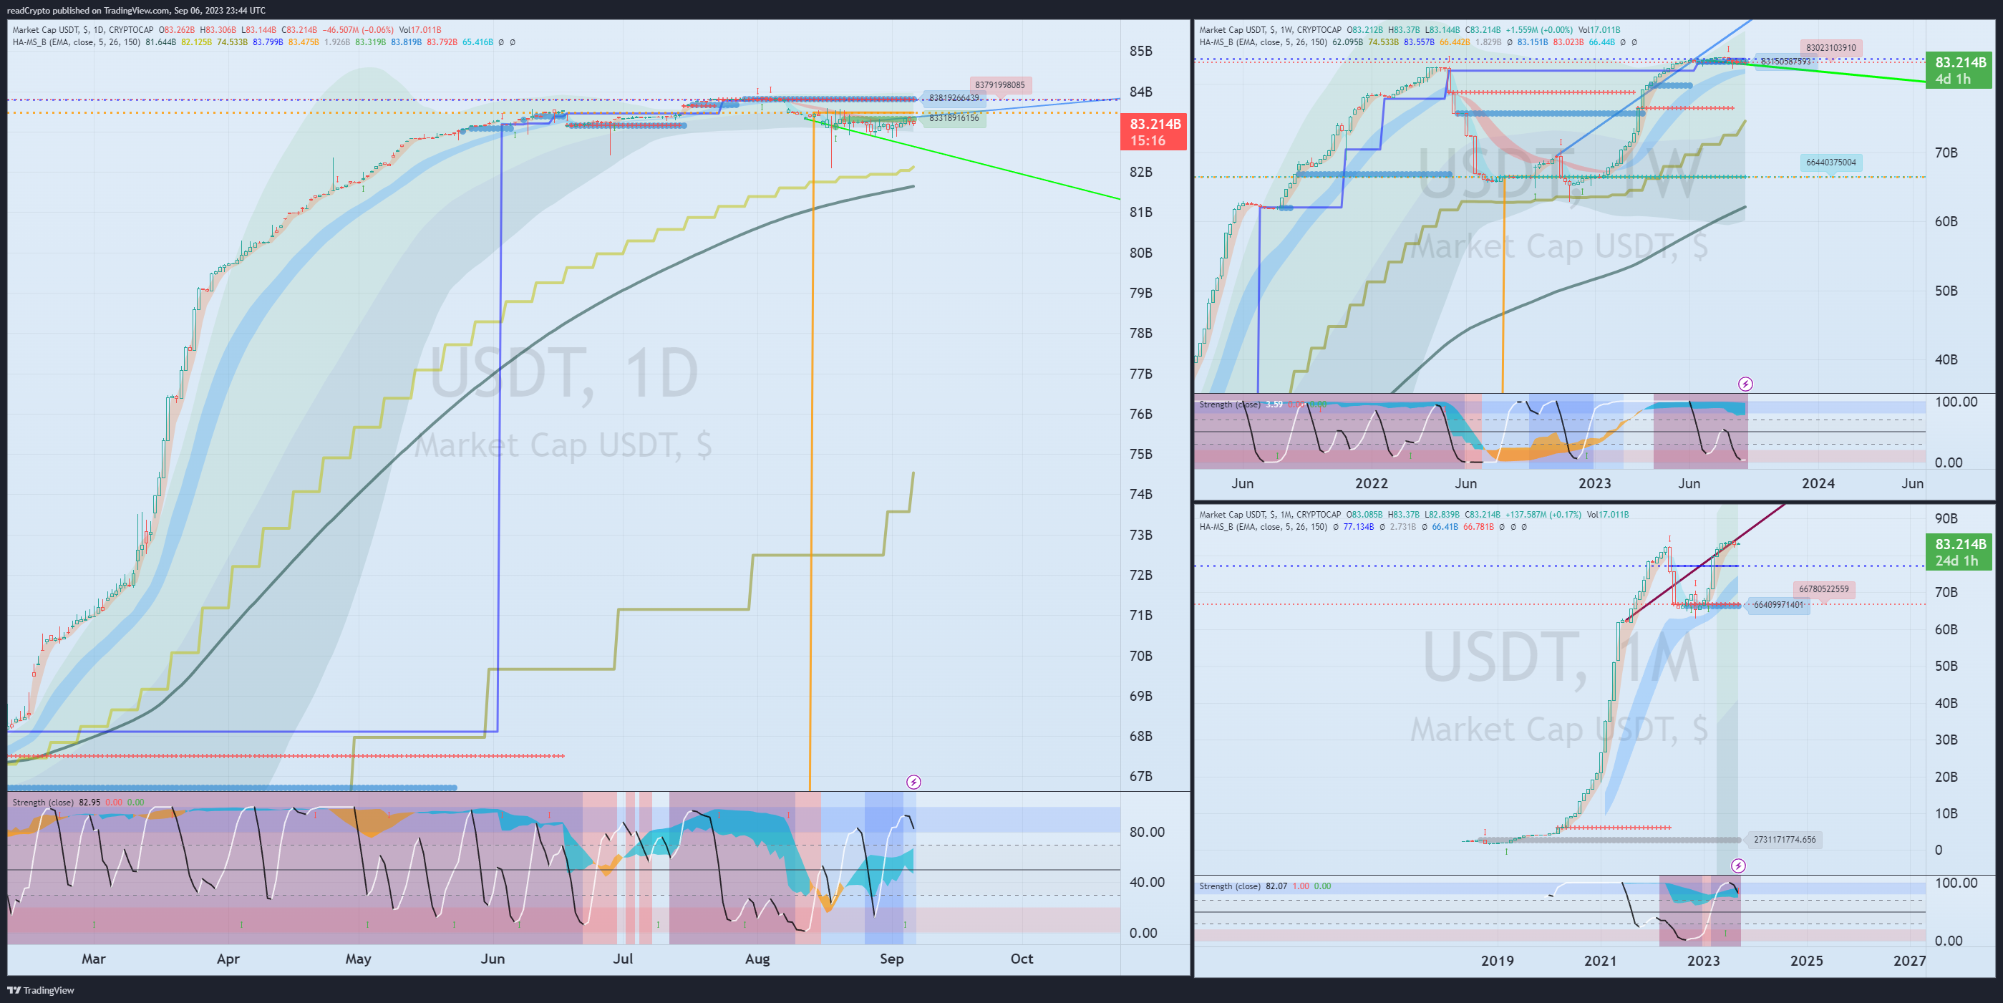The width and height of the screenshot is (2003, 1003).
Task: Click 40B on the weekly price axis
Action: tap(1946, 360)
